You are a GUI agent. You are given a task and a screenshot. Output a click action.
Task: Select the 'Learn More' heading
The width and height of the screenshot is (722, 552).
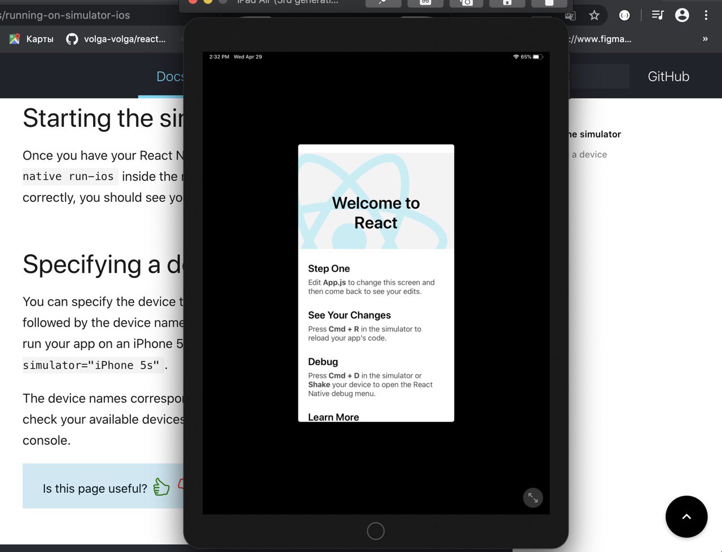(x=333, y=417)
